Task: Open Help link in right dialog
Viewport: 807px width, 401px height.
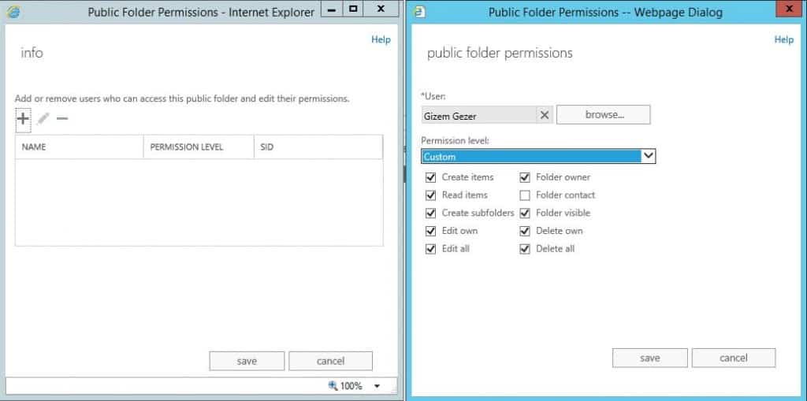Action: (x=783, y=39)
